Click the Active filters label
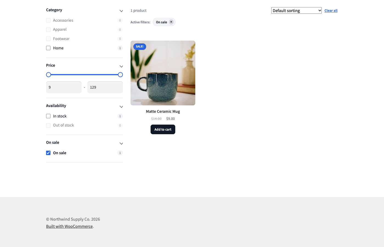This screenshot has height=247, width=384. pos(140,22)
